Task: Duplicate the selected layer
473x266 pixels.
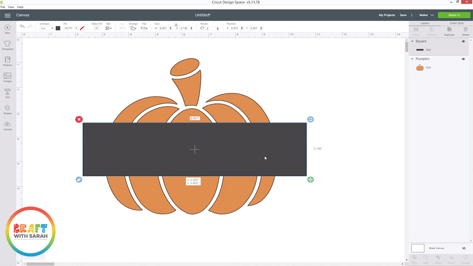Action: coord(449,32)
